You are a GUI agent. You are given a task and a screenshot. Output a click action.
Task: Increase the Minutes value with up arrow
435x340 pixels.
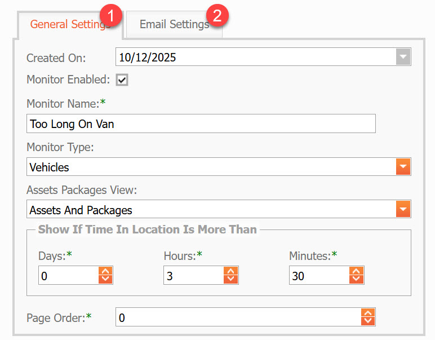357,271
